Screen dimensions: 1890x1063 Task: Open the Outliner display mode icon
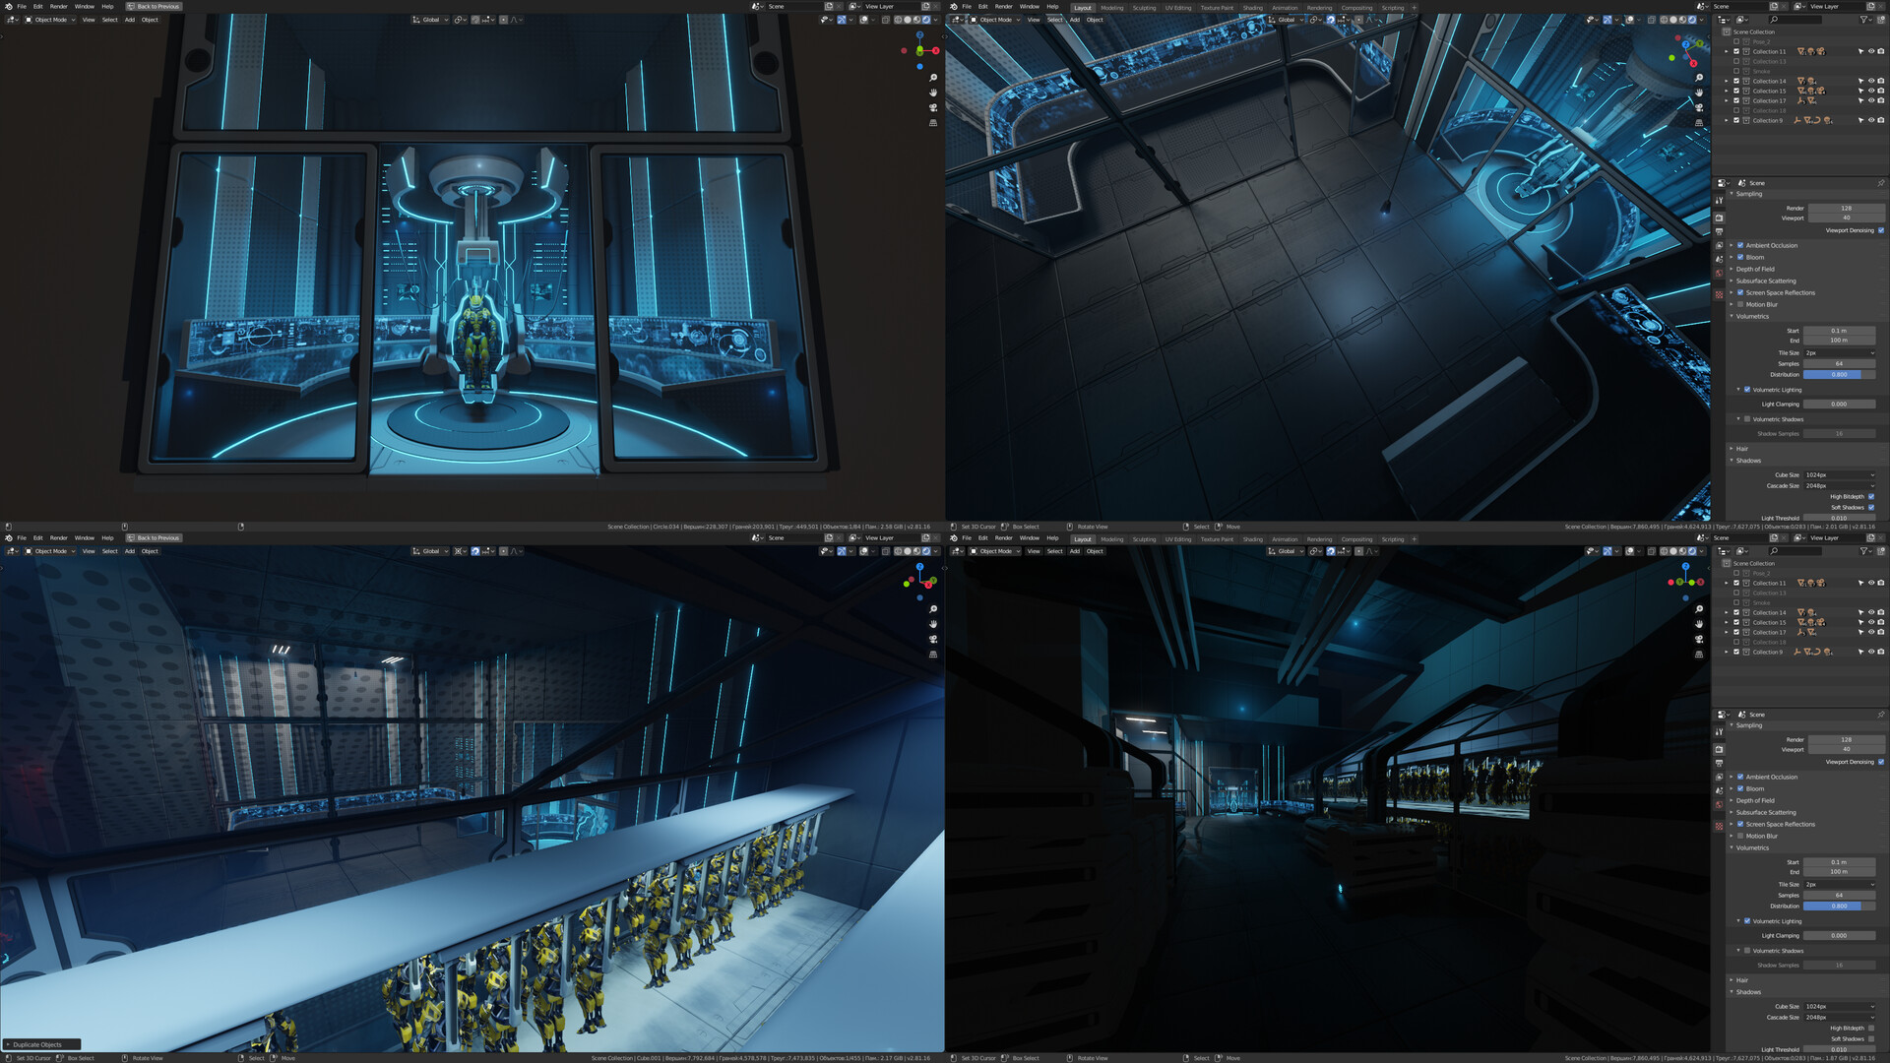(1724, 20)
